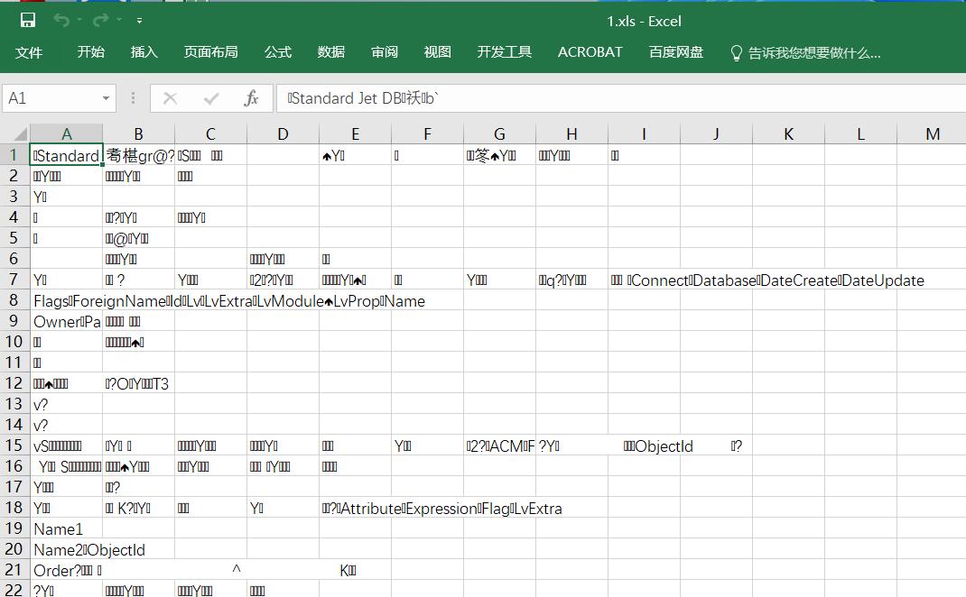This screenshot has width=966, height=597.
Task: Expand the Name Box dropdown arrow
Action: tap(107, 98)
